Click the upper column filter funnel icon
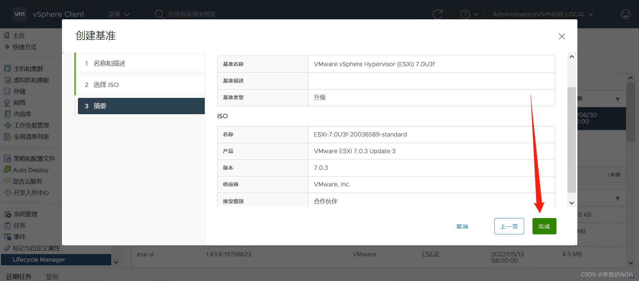This screenshot has width=639, height=281. 618,99
